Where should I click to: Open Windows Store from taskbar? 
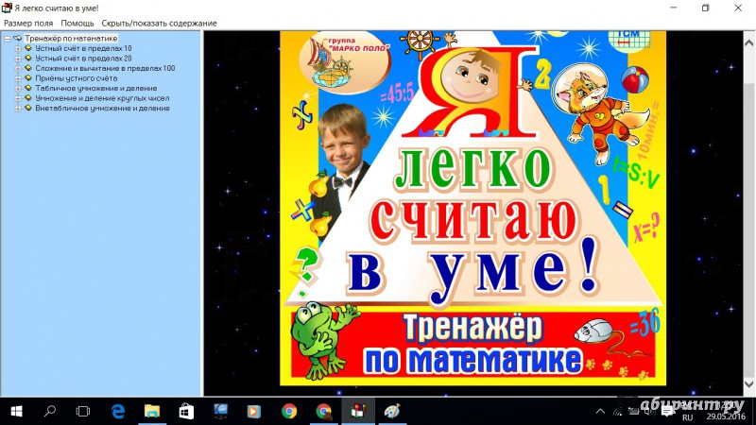(186, 411)
